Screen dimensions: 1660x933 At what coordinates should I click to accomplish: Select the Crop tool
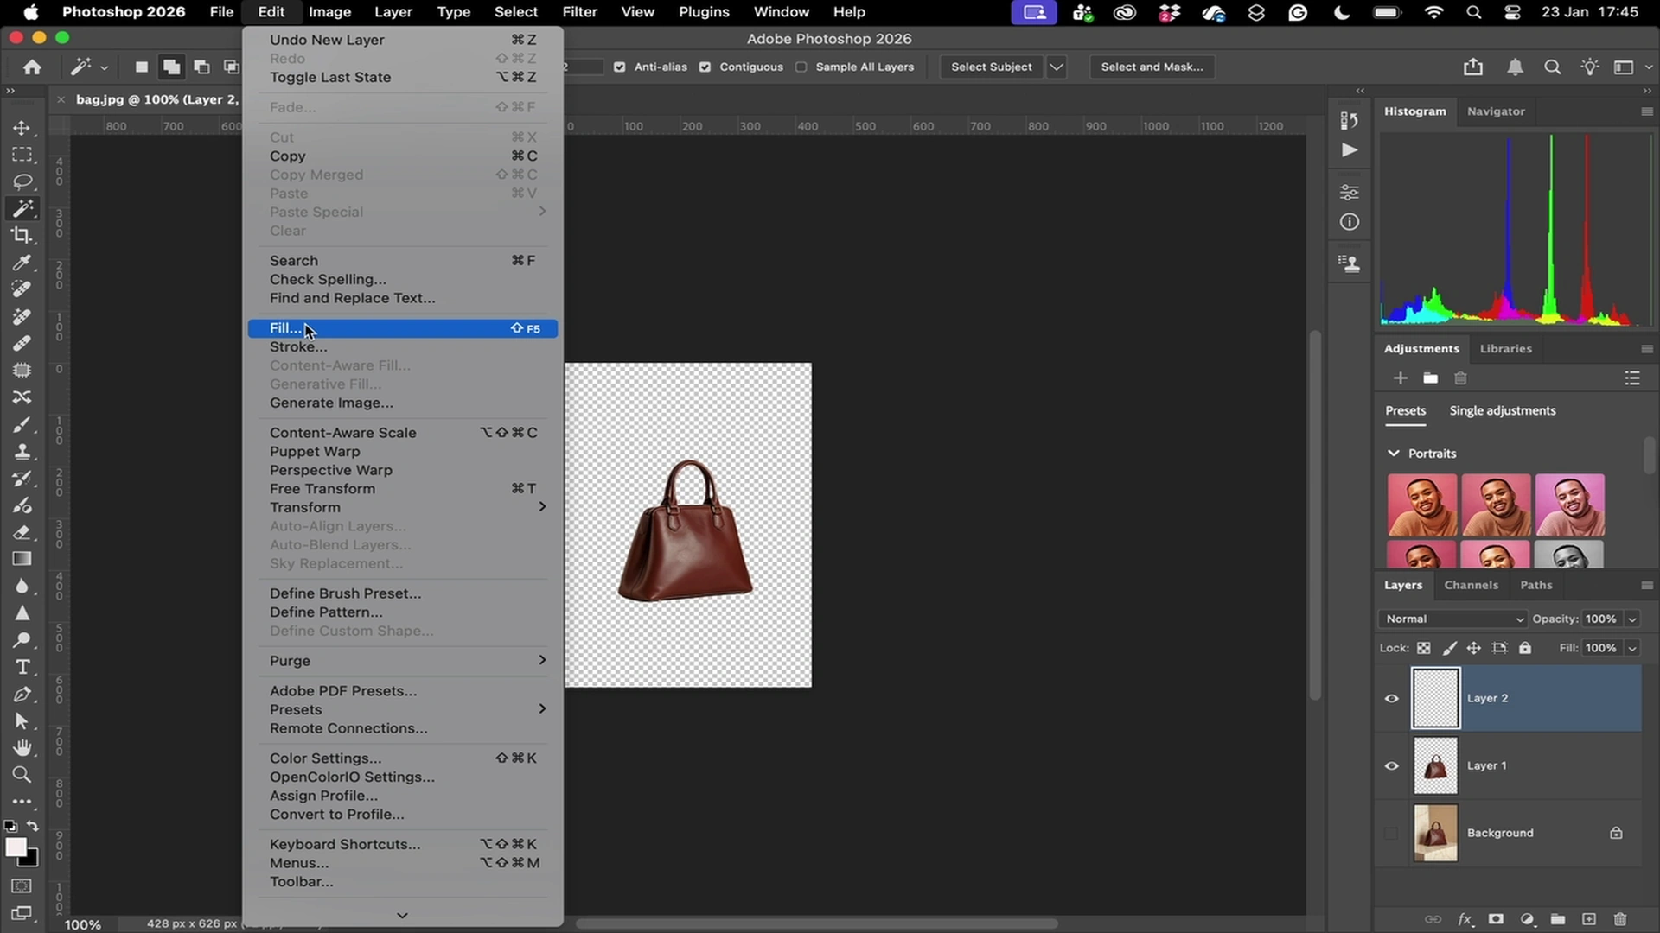(22, 235)
